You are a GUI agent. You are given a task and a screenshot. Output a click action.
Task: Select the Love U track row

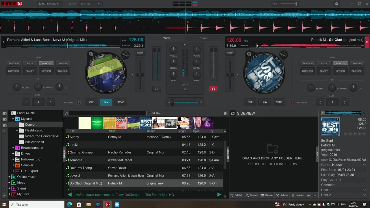(x=145, y=176)
